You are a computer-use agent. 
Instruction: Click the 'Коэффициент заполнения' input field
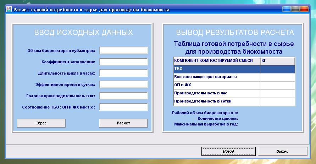[x=123, y=62]
